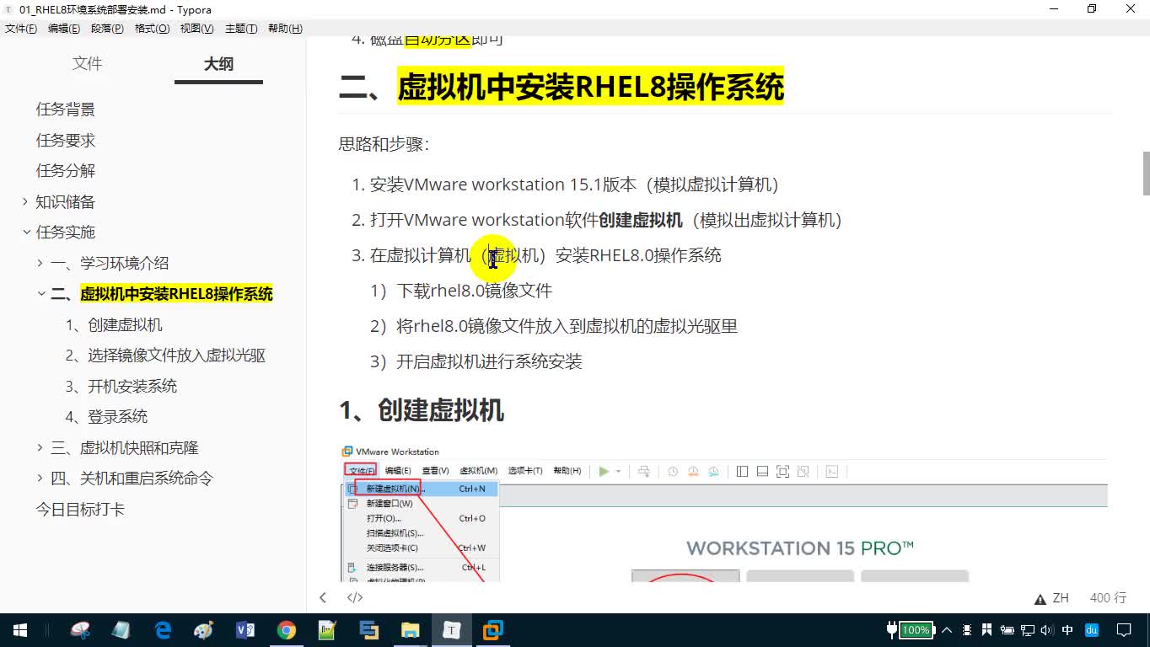Image resolution: width=1150 pixels, height=647 pixels.
Task: Collapse the 任务实施 outline section
Action: coord(25,233)
